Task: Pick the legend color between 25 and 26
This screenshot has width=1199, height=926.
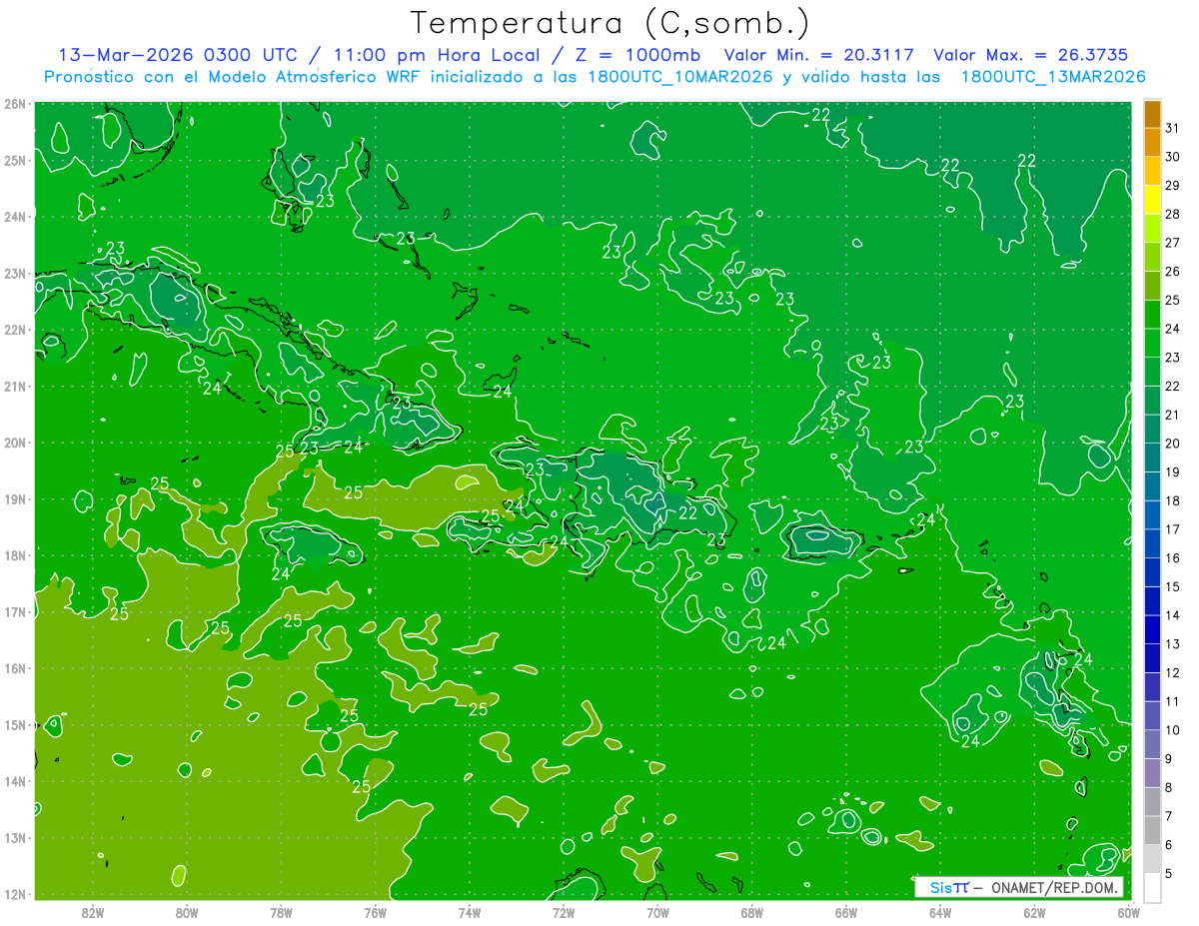Action: pyautogui.click(x=1152, y=285)
